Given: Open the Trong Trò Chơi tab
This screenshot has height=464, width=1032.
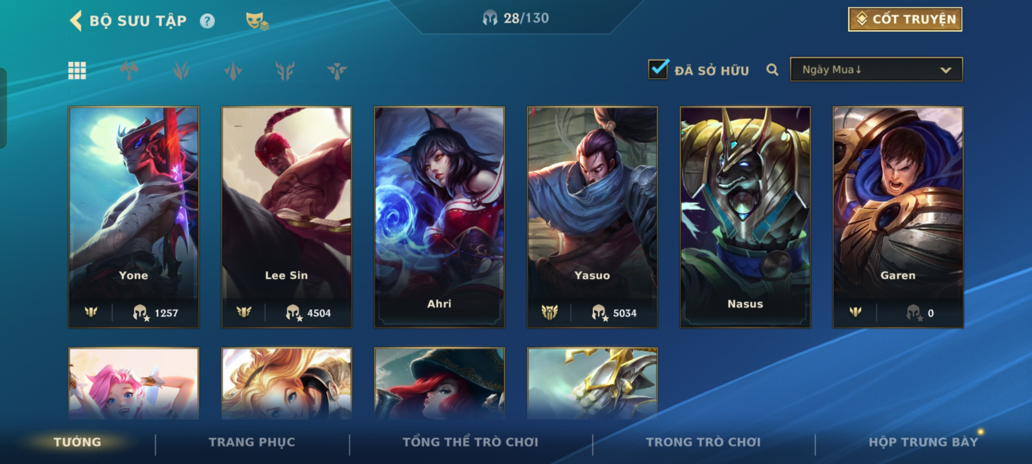Looking at the screenshot, I should click(703, 442).
